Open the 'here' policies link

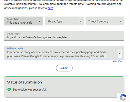[x=50, y=8]
